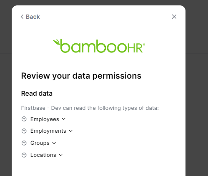Expand the Employees chevron arrow
The width and height of the screenshot is (208, 176).
[x=64, y=119]
